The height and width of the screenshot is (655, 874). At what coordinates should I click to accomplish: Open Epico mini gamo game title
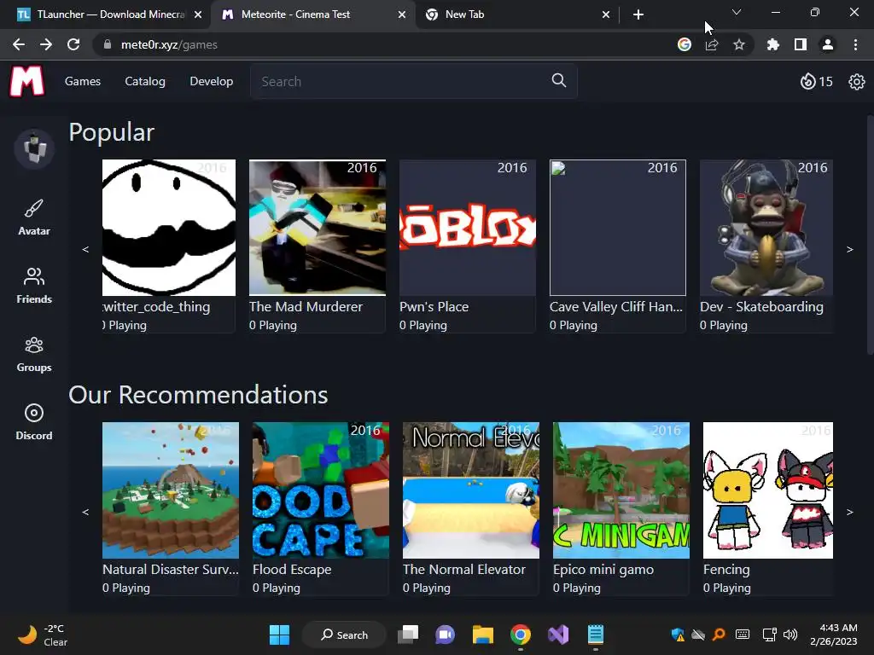[603, 569]
